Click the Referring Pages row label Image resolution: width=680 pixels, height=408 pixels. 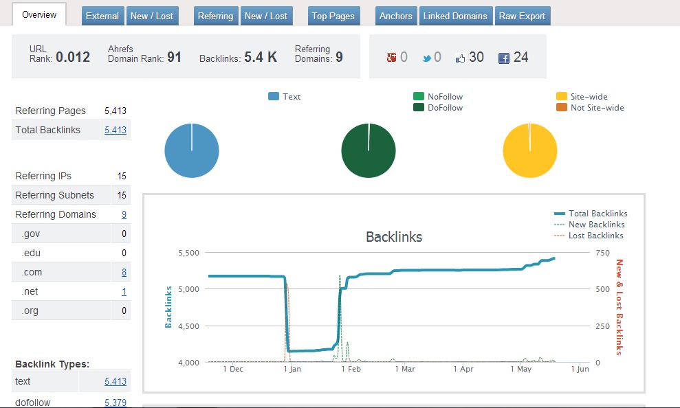click(x=50, y=111)
